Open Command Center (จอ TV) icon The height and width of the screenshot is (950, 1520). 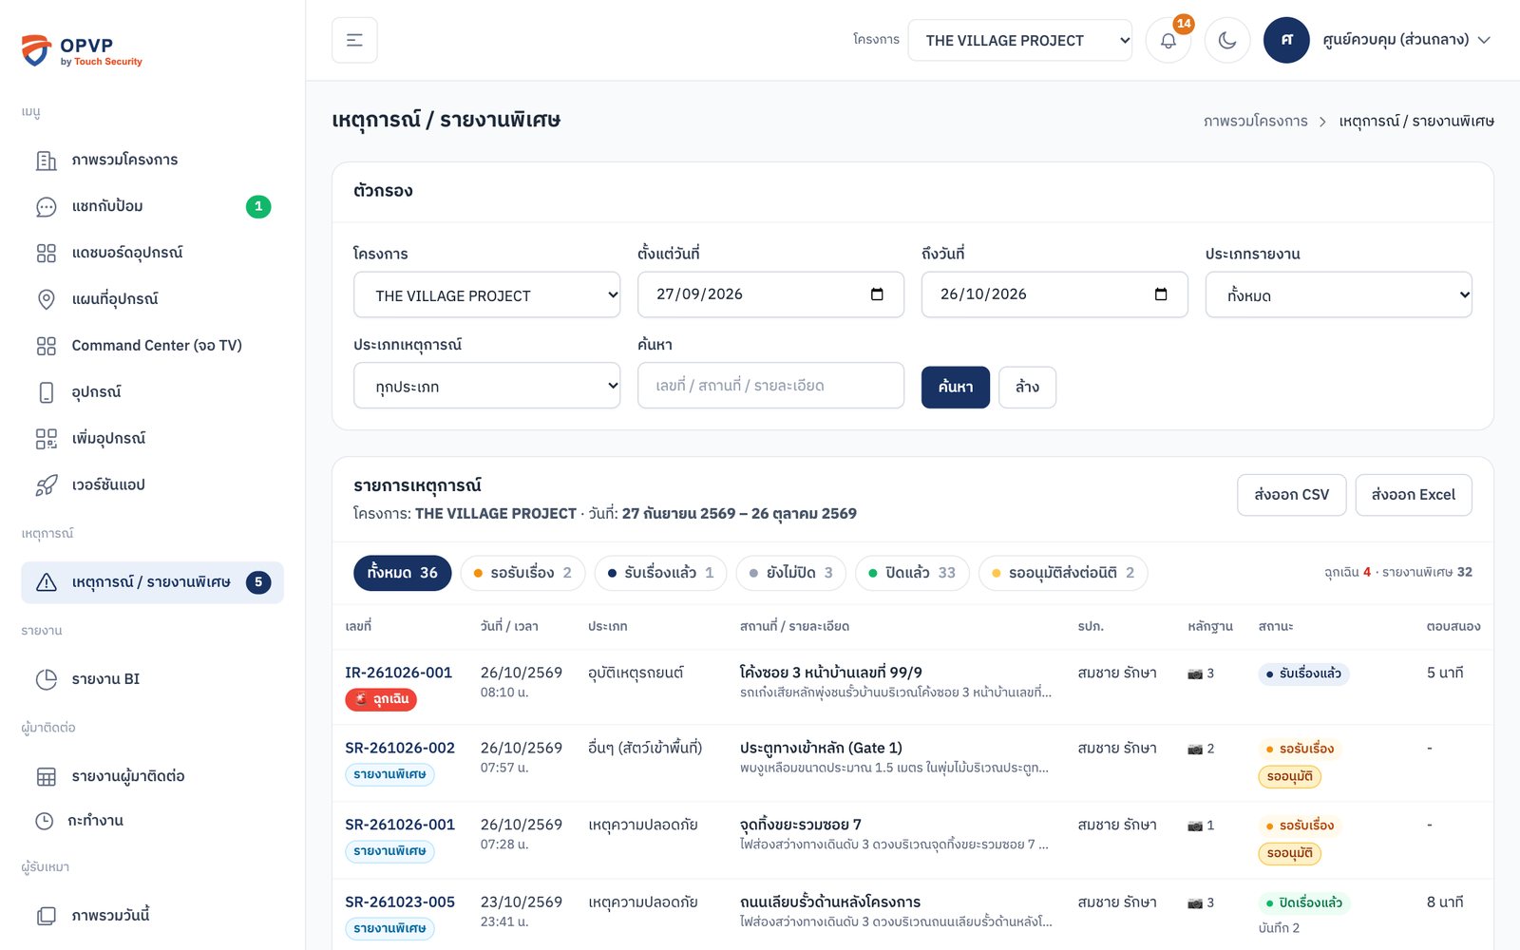tap(46, 346)
